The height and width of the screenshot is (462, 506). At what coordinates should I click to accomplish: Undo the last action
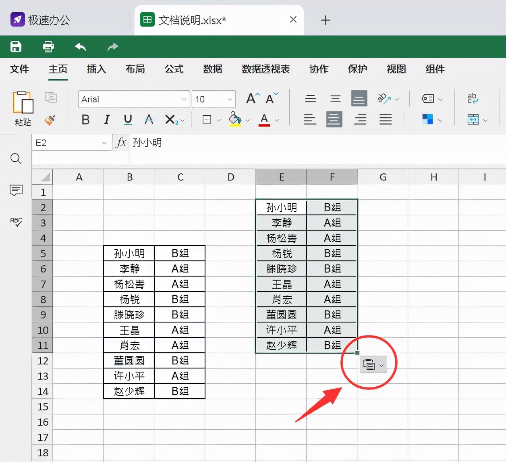point(81,47)
